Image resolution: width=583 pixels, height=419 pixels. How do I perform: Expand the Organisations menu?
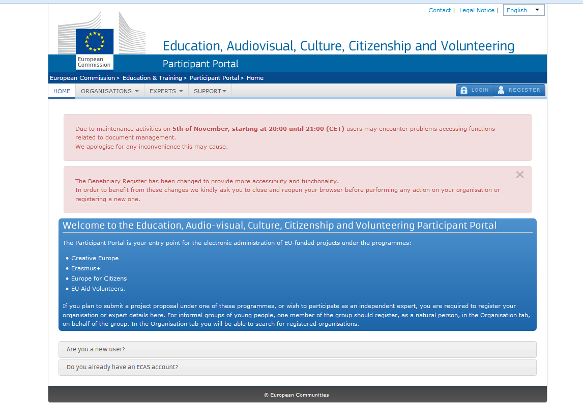click(x=110, y=91)
